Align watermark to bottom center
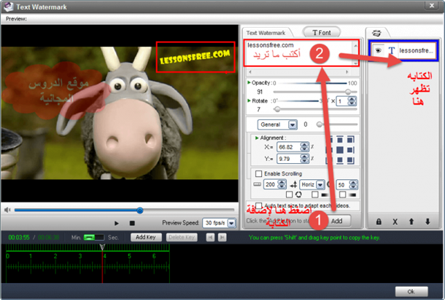 pyautogui.click(x=340, y=160)
